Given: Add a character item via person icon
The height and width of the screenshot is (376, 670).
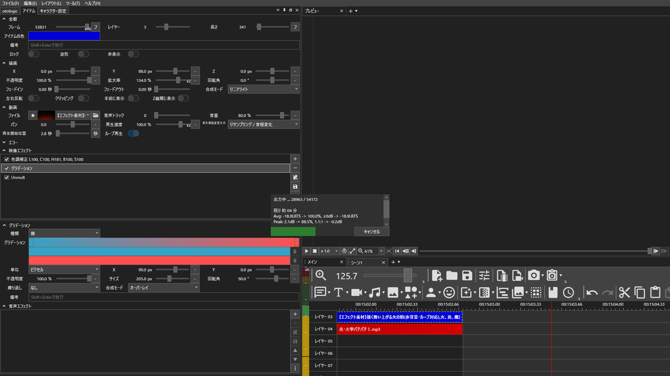Looking at the screenshot, I should (x=431, y=292).
